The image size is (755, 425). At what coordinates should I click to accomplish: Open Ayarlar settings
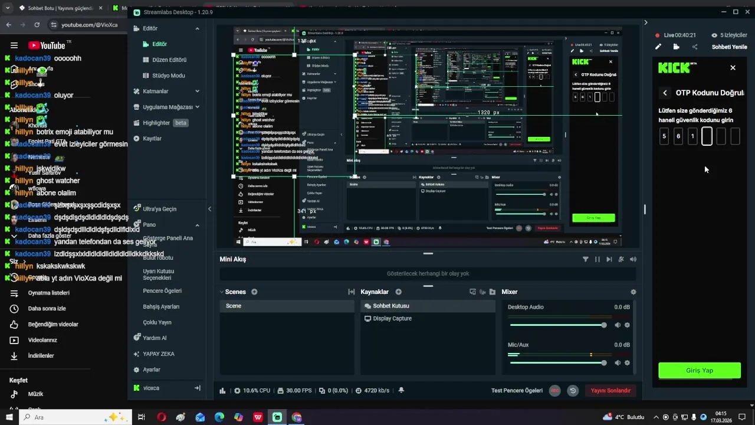(147, 370)
